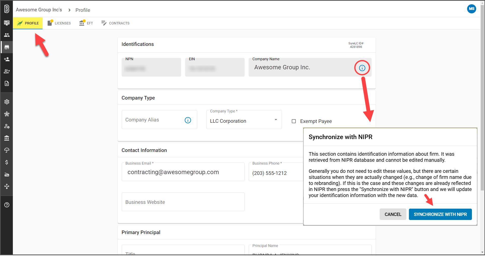Click the branching arrows icon in sidebar
Screen dimensions: 485x256
(7, 186)
